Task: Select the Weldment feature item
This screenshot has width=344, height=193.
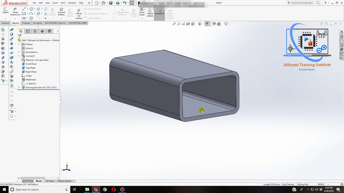Action: [28, 80]
